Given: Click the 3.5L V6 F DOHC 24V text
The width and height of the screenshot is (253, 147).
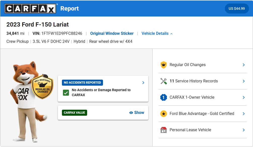Looking at the screenshot, I should click(51, 41).
